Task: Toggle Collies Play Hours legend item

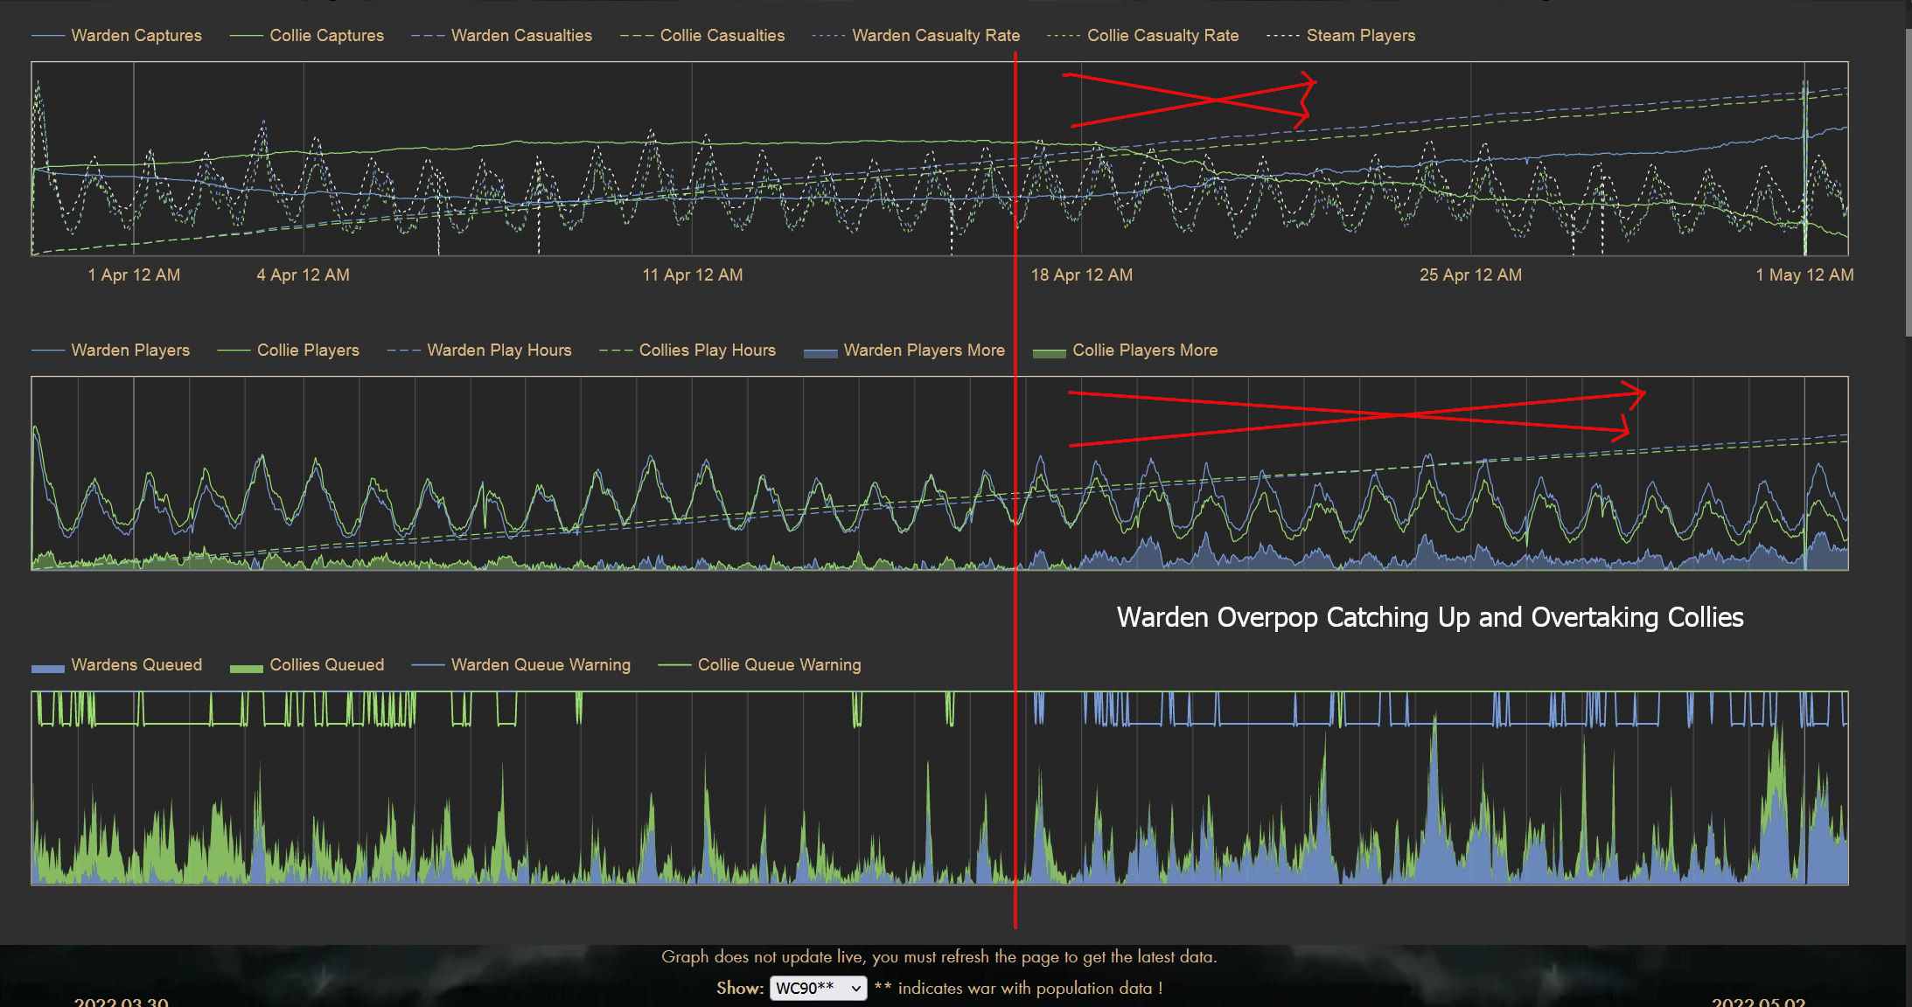Action: pos(707,351)
